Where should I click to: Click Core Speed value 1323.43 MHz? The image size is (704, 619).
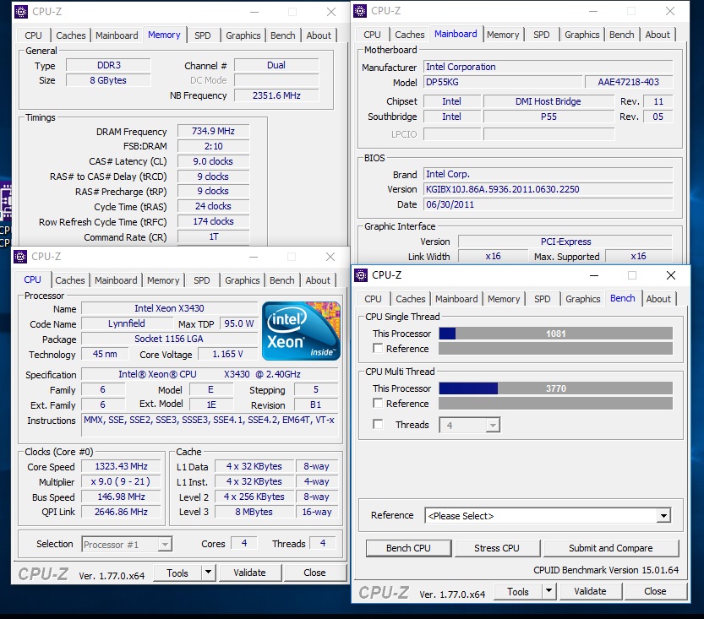[121, 466]
